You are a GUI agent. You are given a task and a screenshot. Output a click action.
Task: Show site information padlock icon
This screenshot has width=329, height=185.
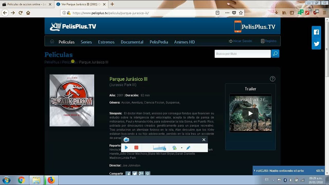click(x=69, y=13)
